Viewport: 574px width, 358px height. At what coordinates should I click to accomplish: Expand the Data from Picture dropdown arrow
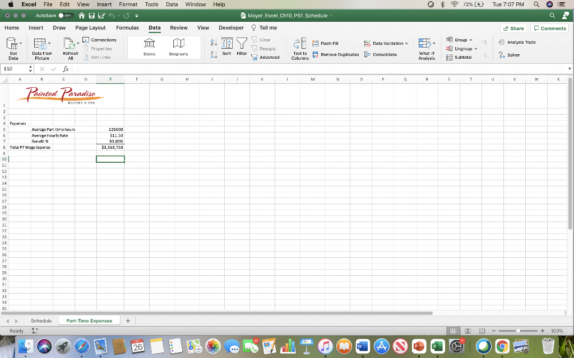click(x=49, y=43)
